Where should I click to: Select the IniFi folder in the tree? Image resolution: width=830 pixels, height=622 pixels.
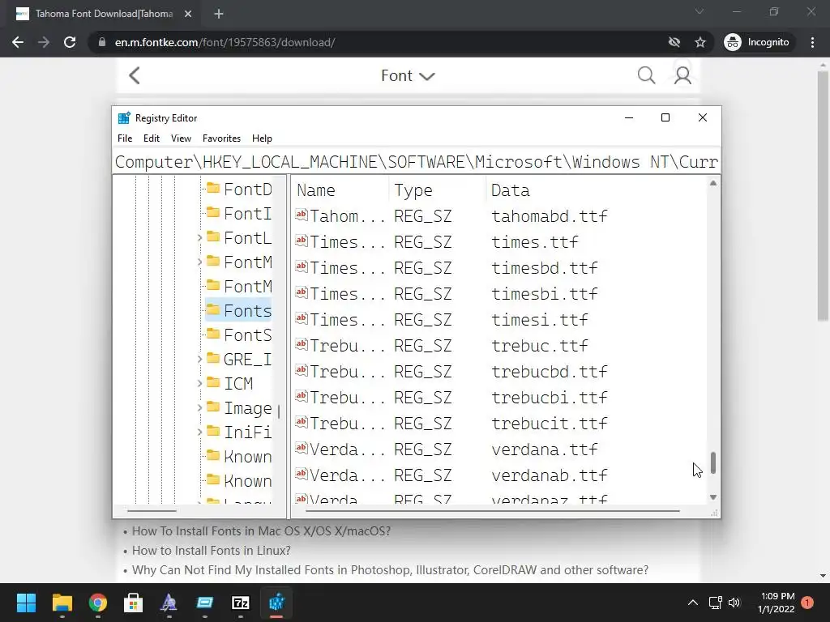click(247, 432)
